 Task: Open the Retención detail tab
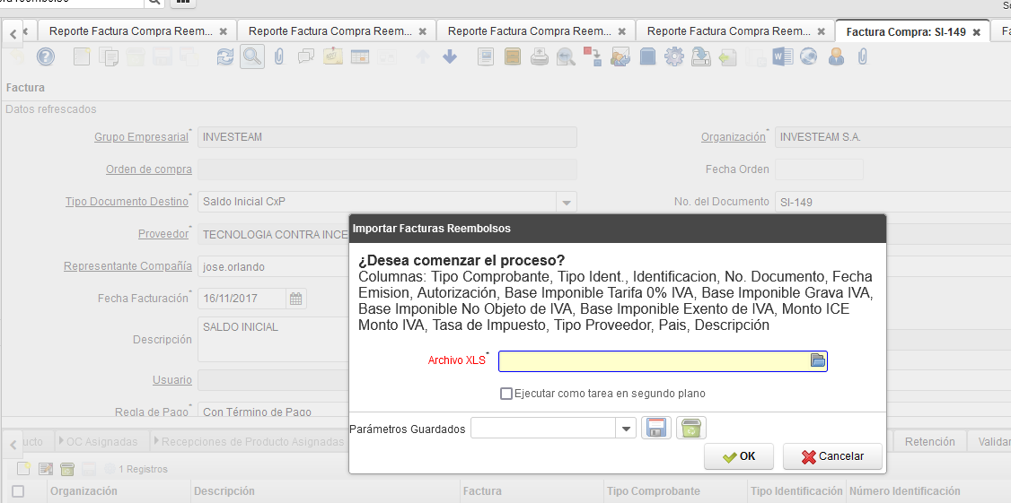pos(929,441)
